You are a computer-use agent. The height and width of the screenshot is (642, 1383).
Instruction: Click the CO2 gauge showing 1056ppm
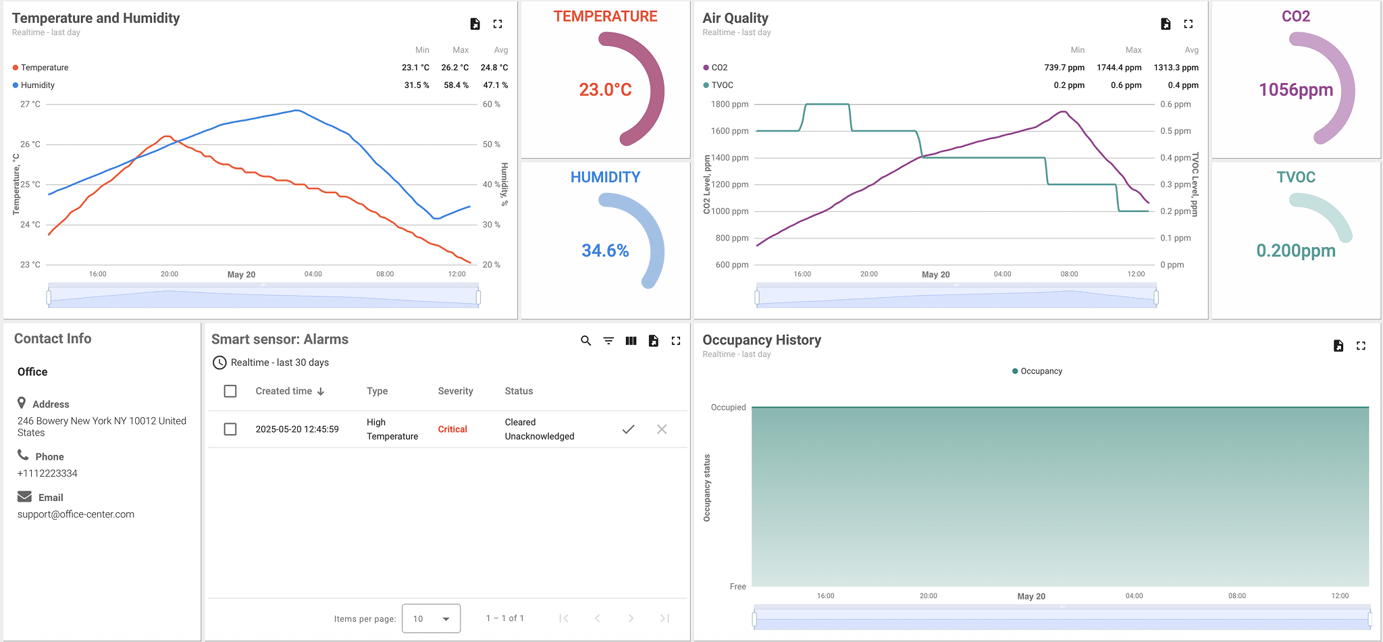[1297, 90]
